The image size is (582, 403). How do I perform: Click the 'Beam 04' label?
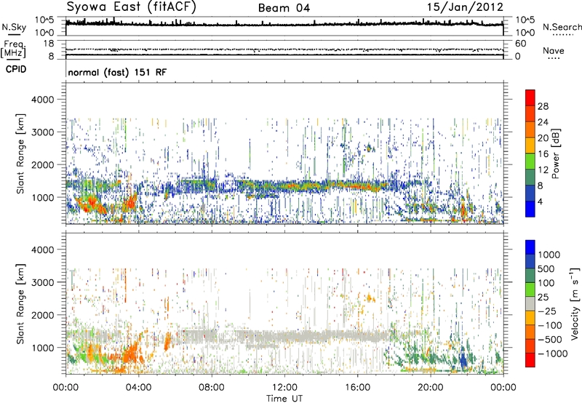tap(284, 8)
